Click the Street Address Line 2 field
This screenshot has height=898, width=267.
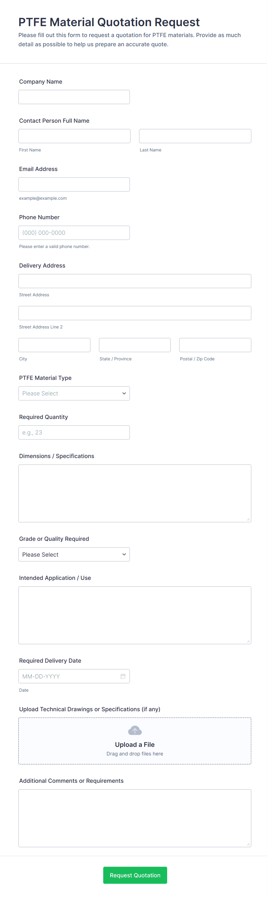[135, 313]
